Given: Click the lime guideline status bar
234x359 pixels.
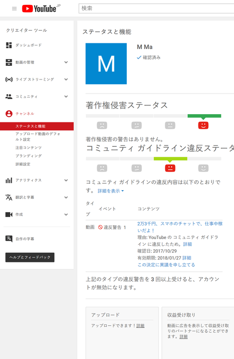Looking at the screenshot, I should point(171,159).
